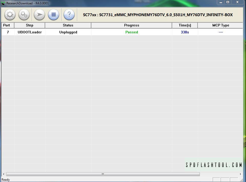246x182 pixels.
Task: Start downloading with the play arrow icon
Action: pos(40,15)
